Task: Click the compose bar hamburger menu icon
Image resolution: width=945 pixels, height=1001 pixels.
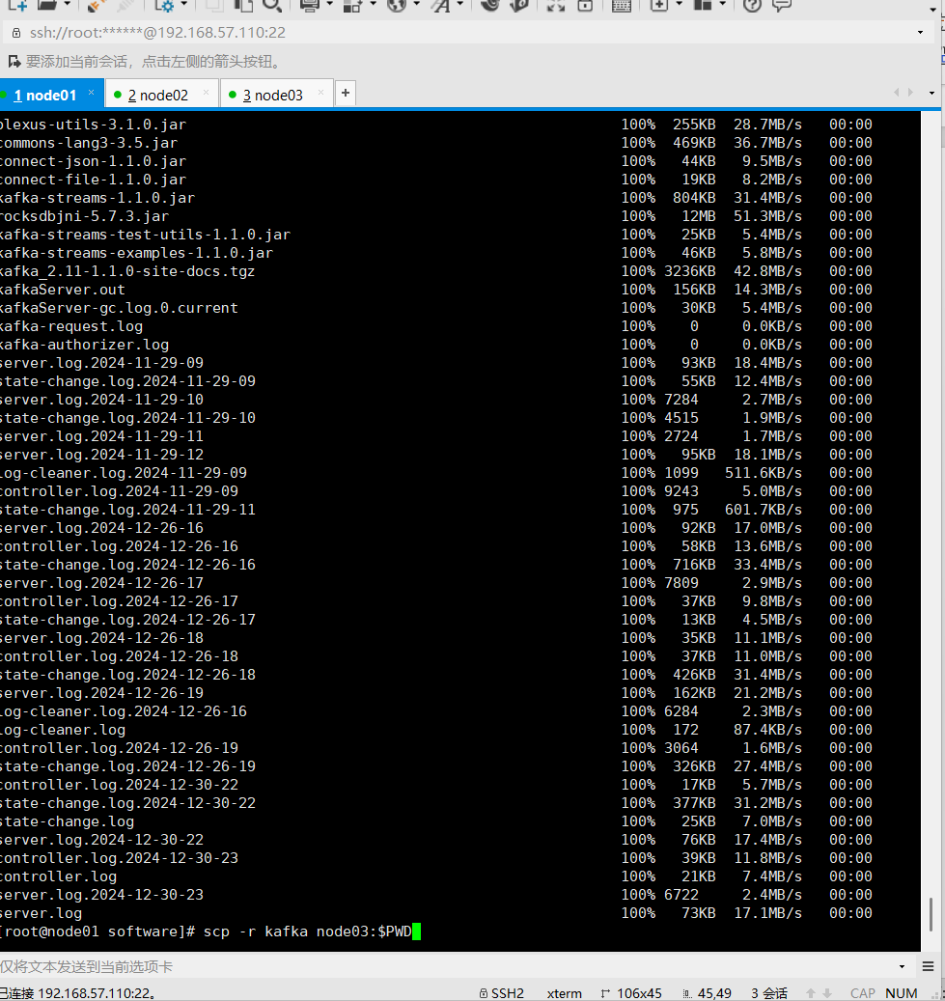Action: (x=929, y=966)
